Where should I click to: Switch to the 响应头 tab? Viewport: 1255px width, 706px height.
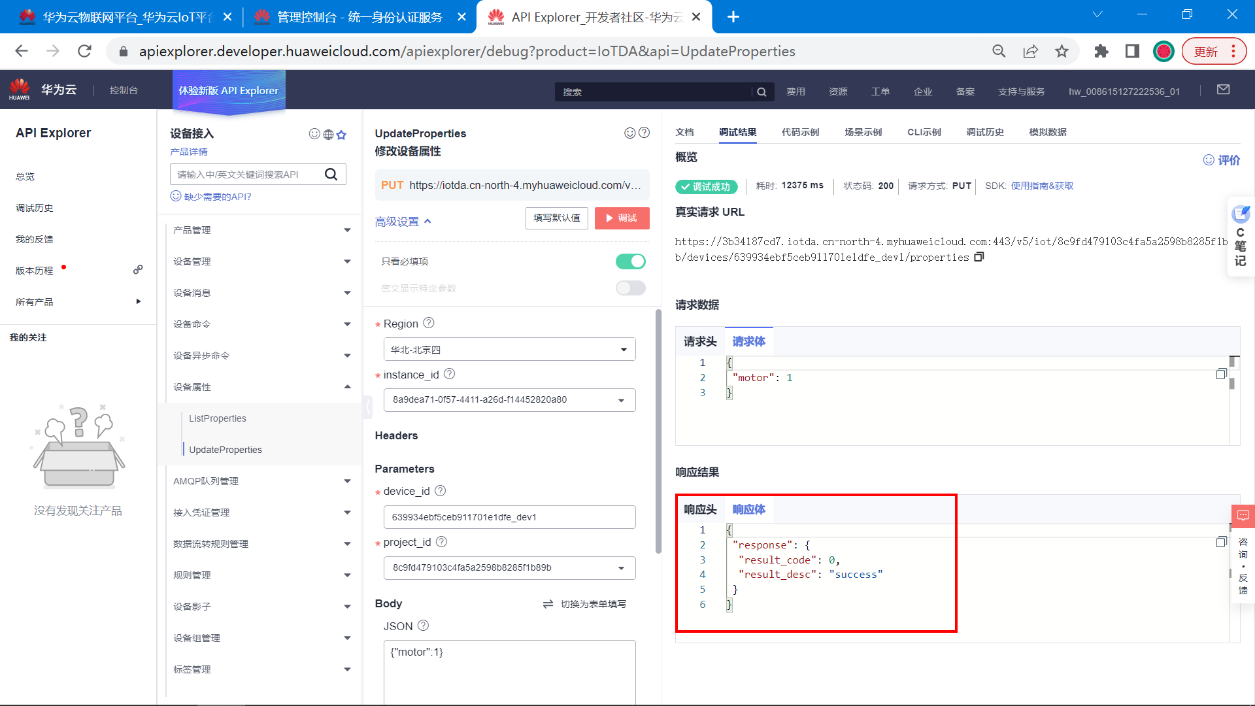(700, 509)
